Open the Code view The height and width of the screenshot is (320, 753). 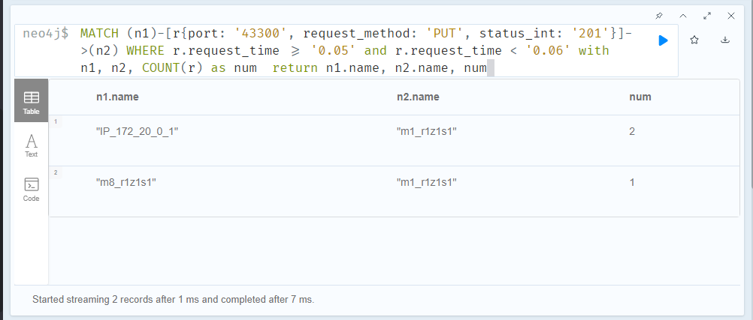32,189
